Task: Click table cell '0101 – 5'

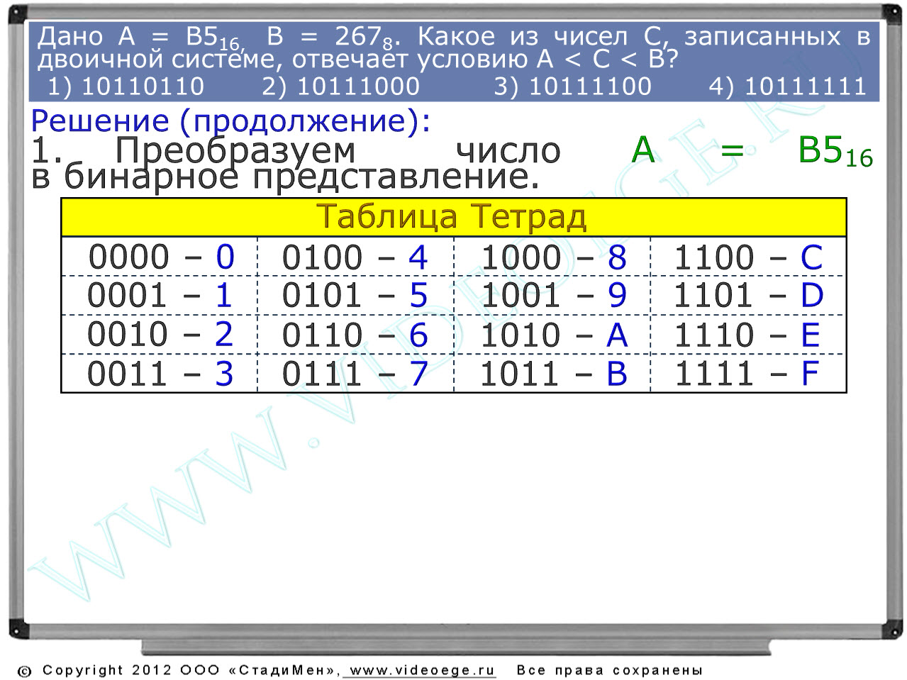Action: [x=355, y=295]
